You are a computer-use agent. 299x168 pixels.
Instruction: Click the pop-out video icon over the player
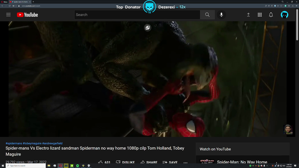(x=148, y=28)
